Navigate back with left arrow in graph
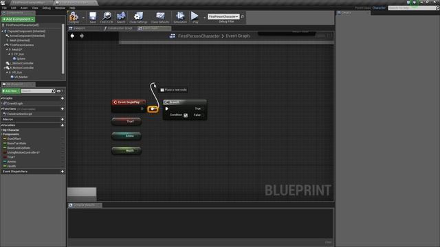Viewport: 440px width, 247px height. click(x=72, y=36)
